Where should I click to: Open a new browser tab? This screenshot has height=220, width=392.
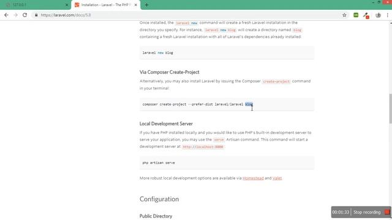click(146, 5)
